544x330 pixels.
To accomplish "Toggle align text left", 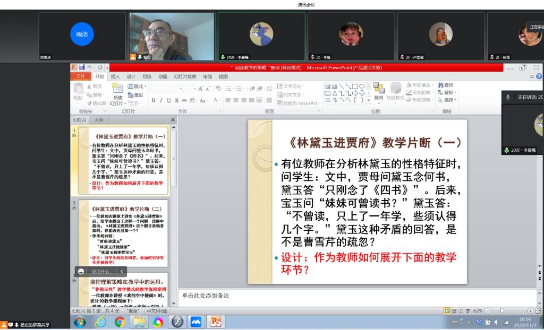I will 228,100.
